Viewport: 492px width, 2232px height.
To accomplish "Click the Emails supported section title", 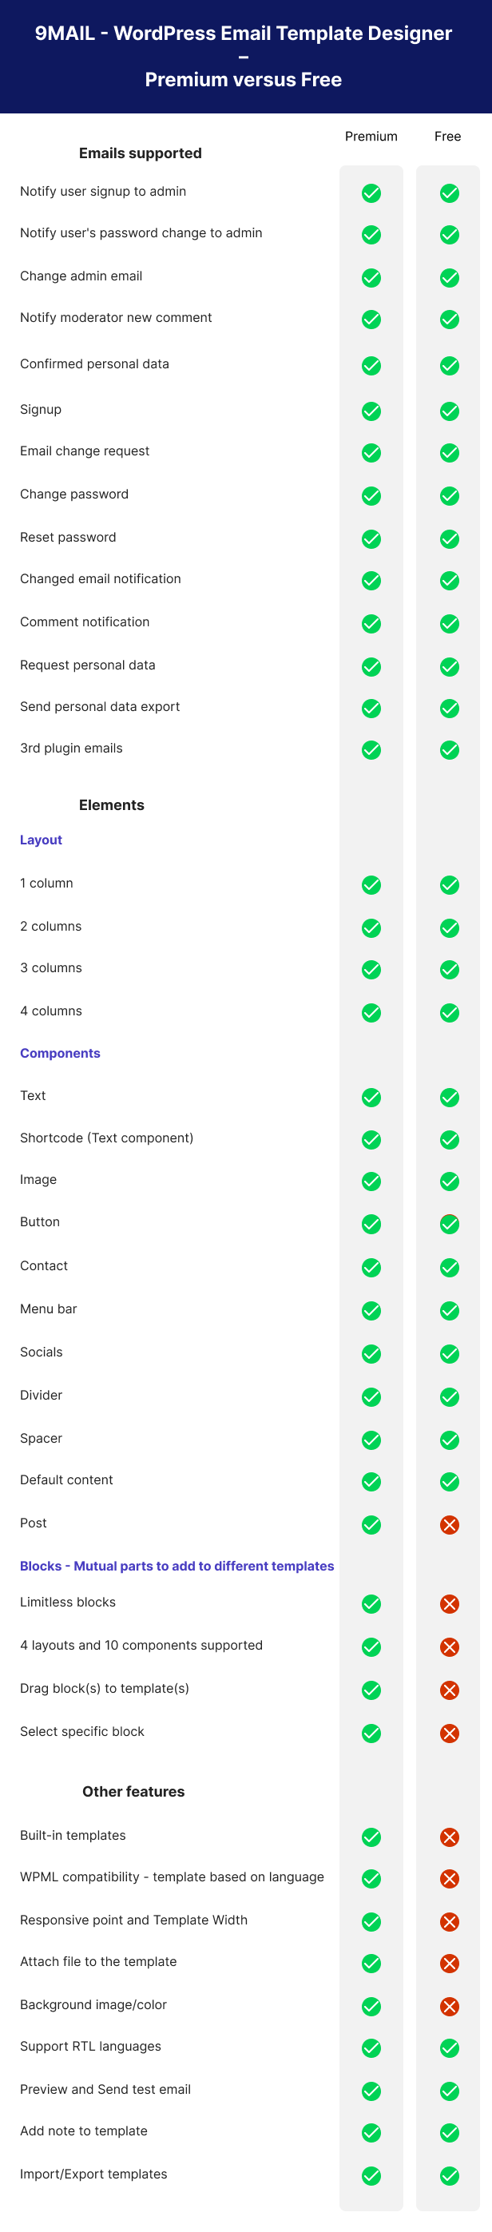I will coord(141,153).
